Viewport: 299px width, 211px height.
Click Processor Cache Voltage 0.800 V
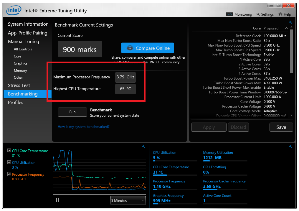point(269,106)
